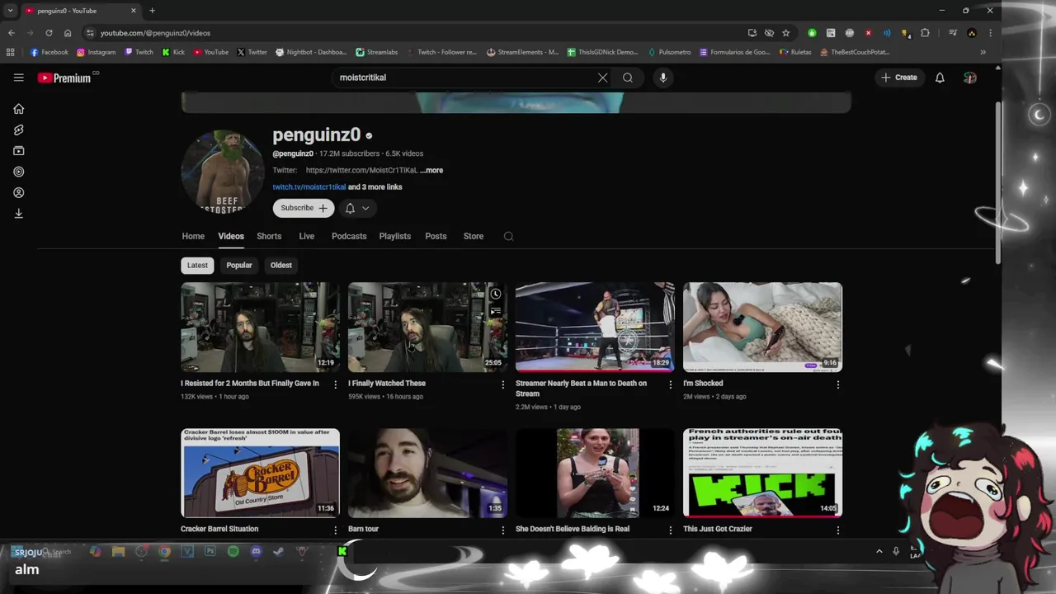
Task: Show hidden system tray icons
Action: click(879, 551)
